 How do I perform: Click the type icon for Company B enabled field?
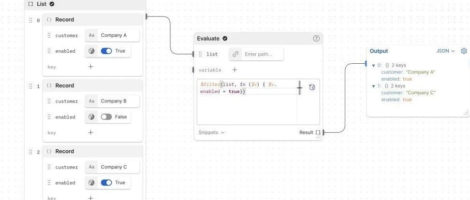point(91,117)
